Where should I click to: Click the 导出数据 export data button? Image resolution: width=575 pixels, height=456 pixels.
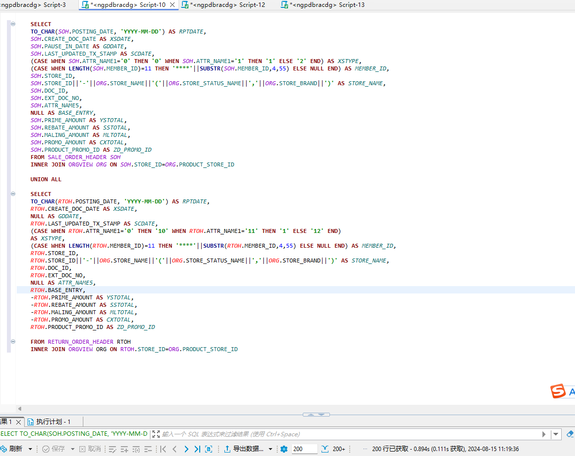[244, 449]
